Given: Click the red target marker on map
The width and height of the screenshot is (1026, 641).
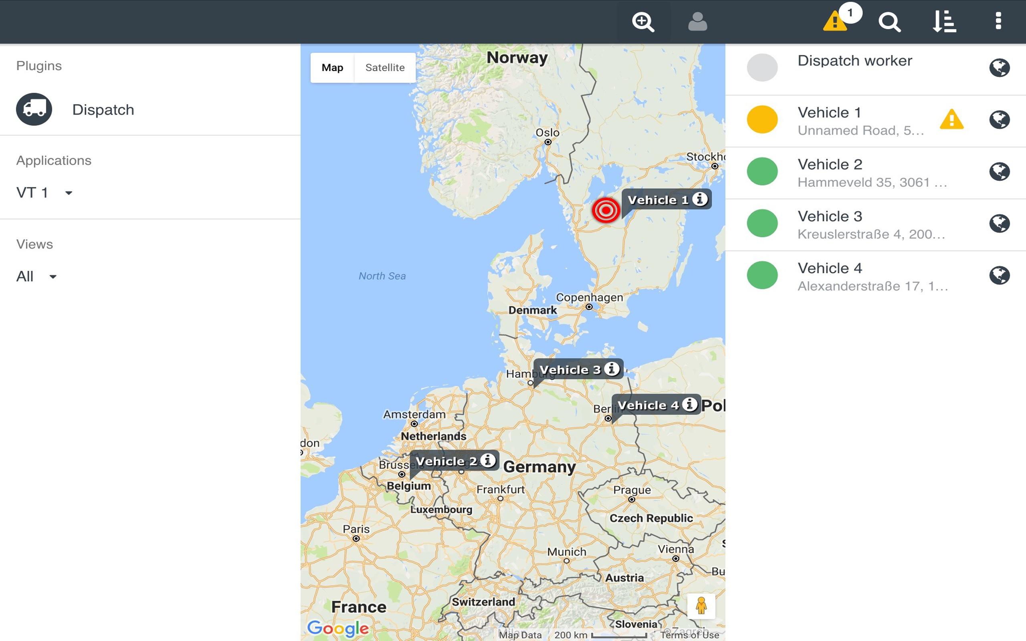Looking at the screenshot, I should [606, 210].
